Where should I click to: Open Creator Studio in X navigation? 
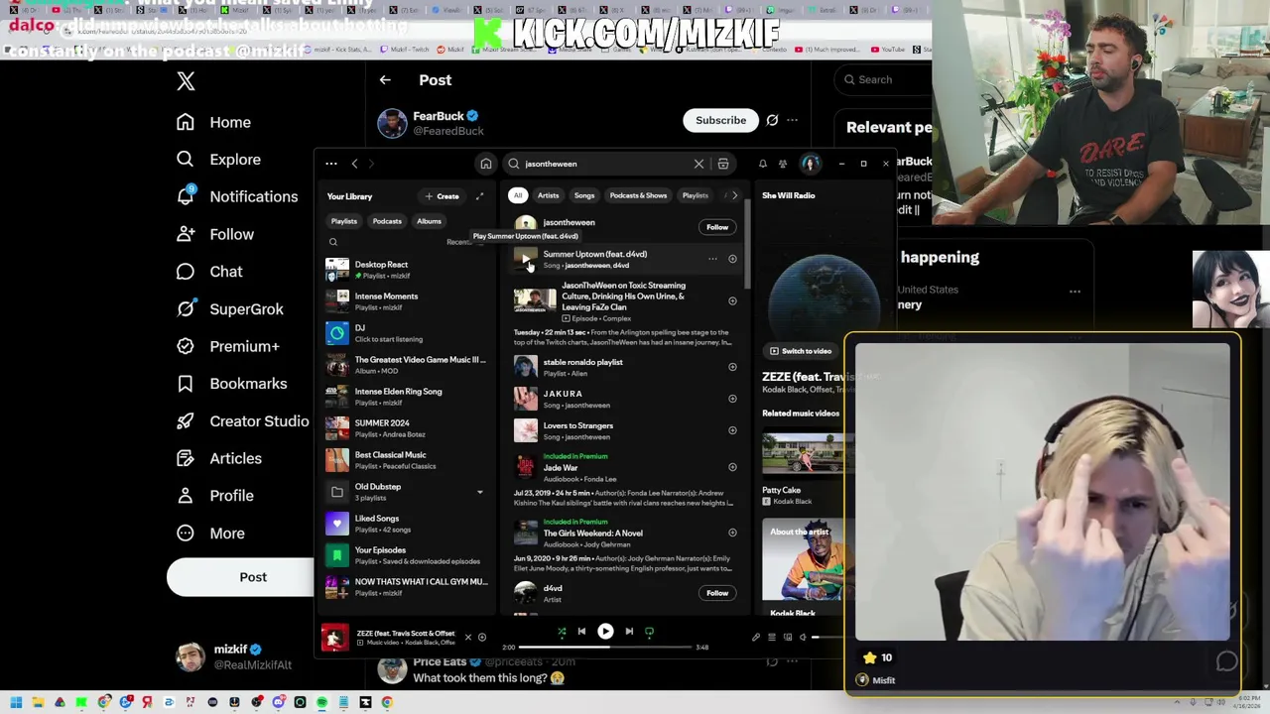click(242, 421)
